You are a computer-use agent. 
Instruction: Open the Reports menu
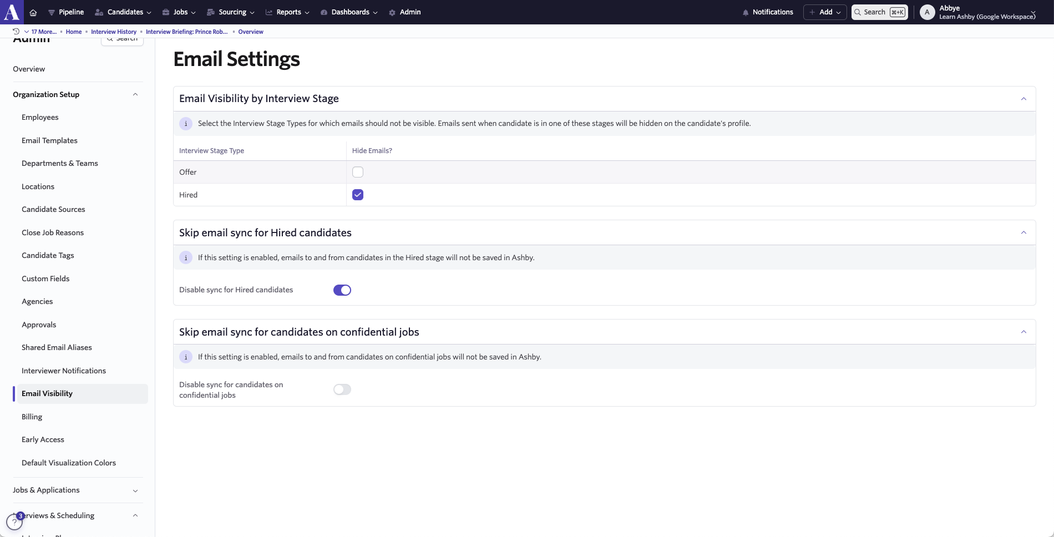point(287,12)
